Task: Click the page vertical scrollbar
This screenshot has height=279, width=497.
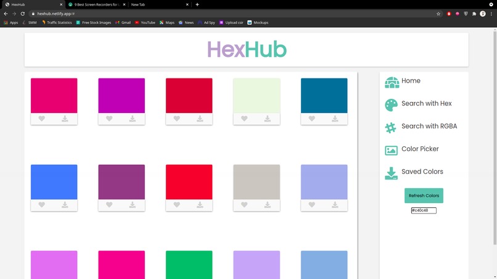Action: click(495, 138)
